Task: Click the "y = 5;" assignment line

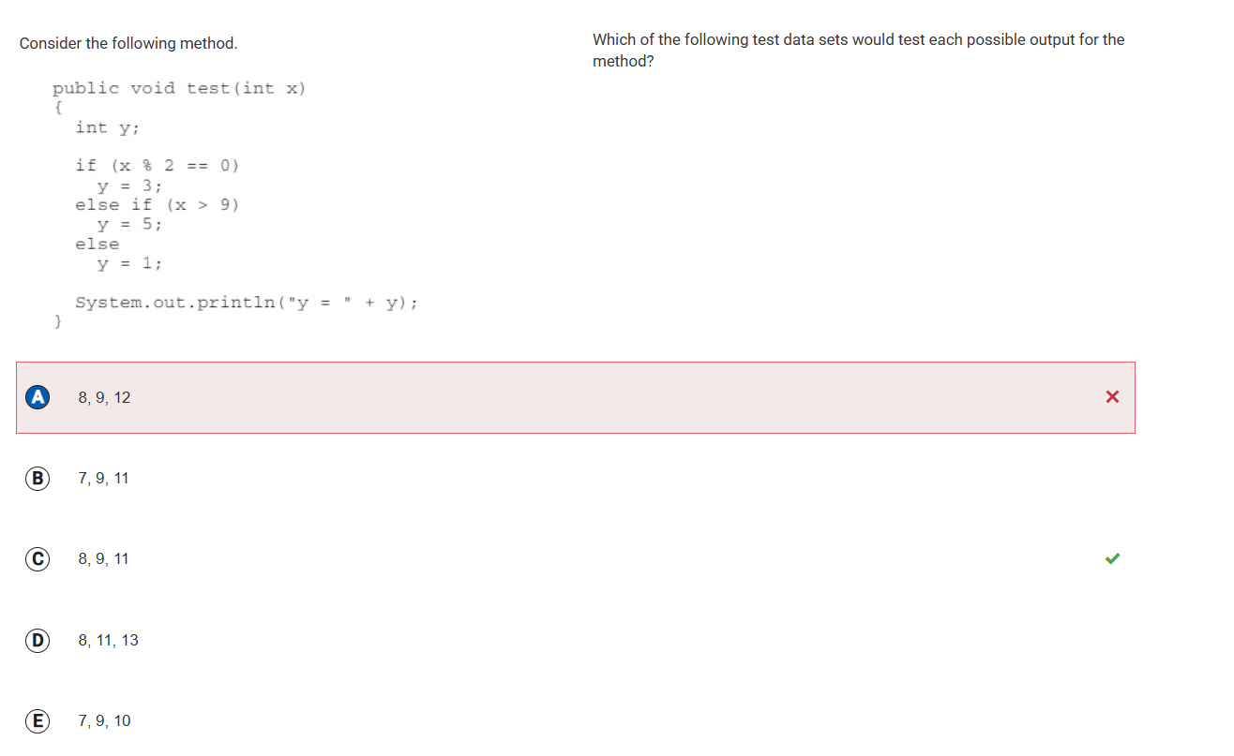Action: 130,225
